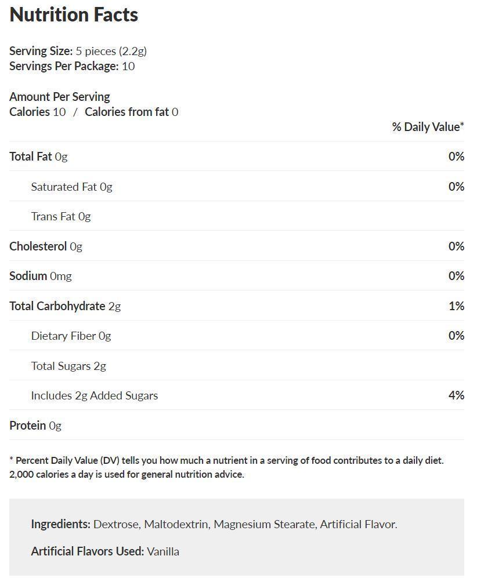Select the Total Fat row label

coord(38,157)
